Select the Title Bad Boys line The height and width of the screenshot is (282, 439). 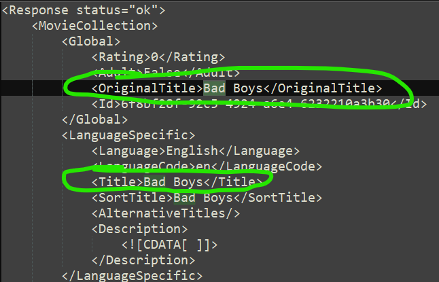pos(177,182)
